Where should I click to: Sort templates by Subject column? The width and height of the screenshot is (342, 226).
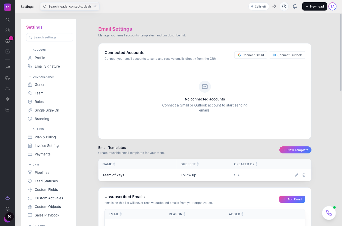point(190,164)
